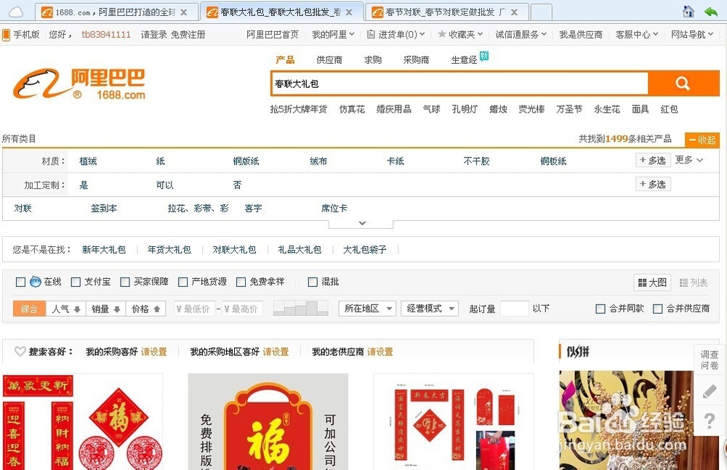The height and width of the screenshot is (470, 727).
Task: Switch to 列表 (list) view icon
Action: [683, 282]
